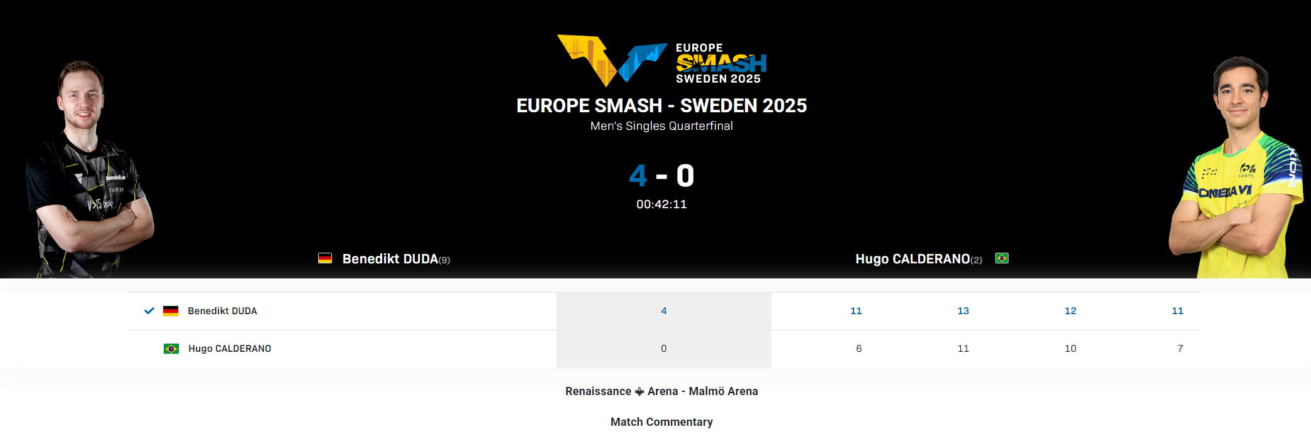This screenshot has width=1311, height=444.
Task: Open Benedikt DUDA player photo
Action: (x=88, y=169)
